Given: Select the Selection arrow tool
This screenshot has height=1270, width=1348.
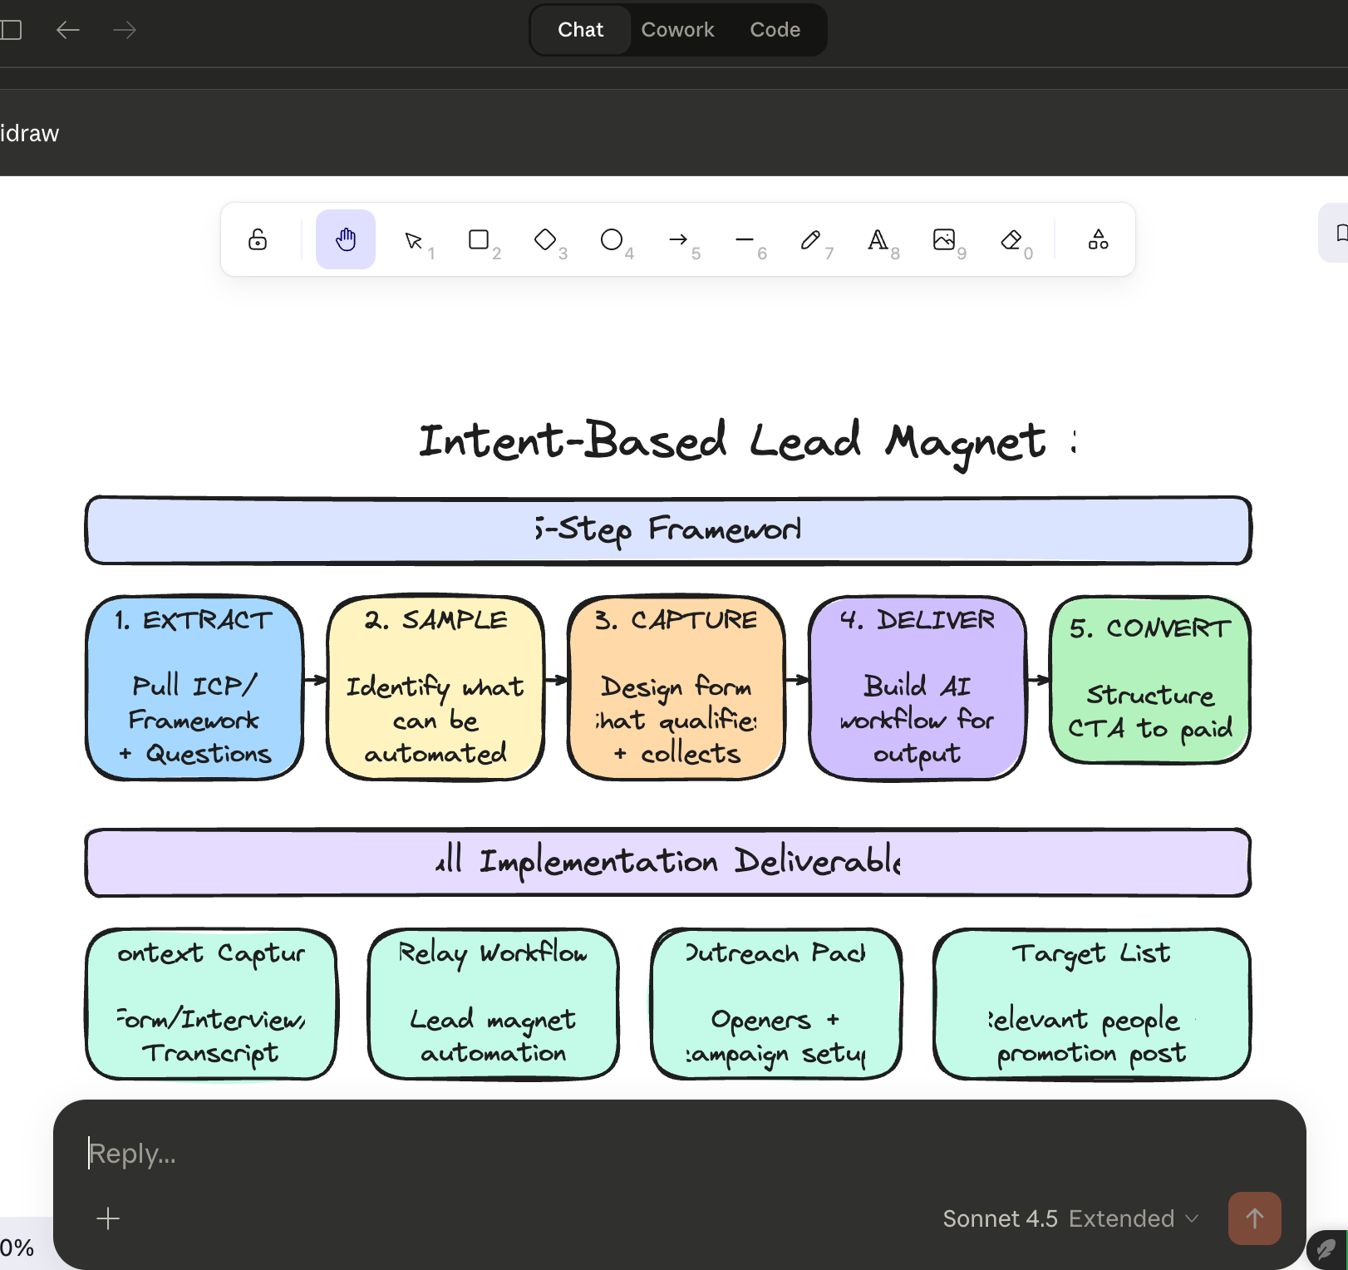Looking at the screenshot, I should [x=413, y=240].
